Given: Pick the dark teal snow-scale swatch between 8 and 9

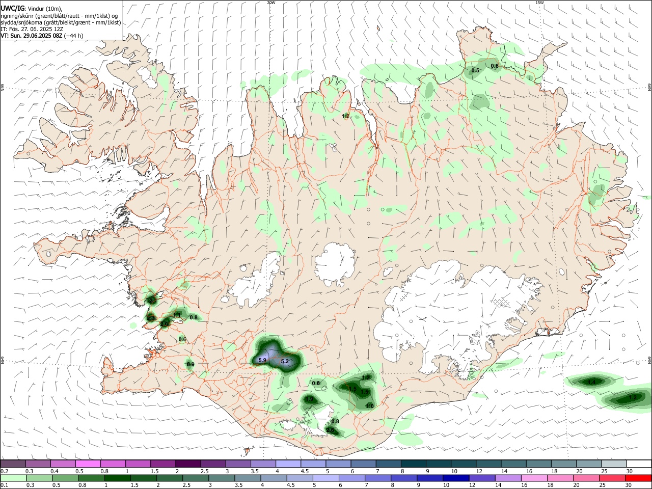Looking at the screenshot, I should click(414, 464).
